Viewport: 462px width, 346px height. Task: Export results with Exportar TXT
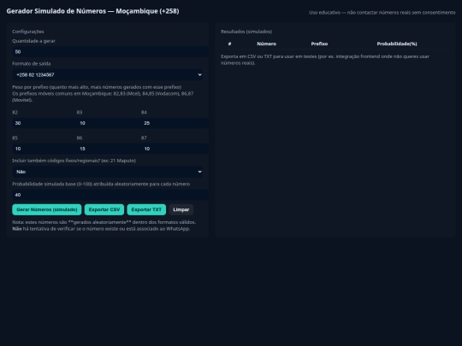(x=146, y=209)
